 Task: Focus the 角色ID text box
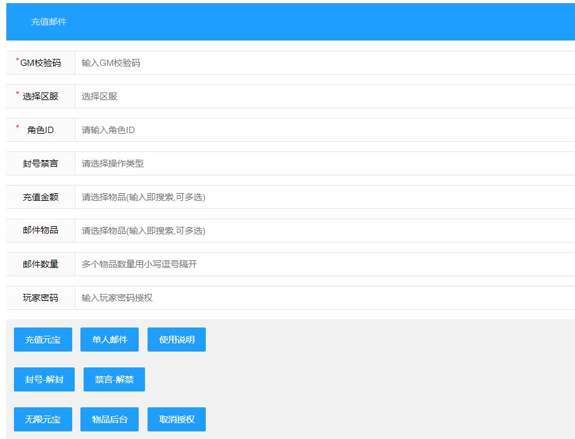[324, 130]
